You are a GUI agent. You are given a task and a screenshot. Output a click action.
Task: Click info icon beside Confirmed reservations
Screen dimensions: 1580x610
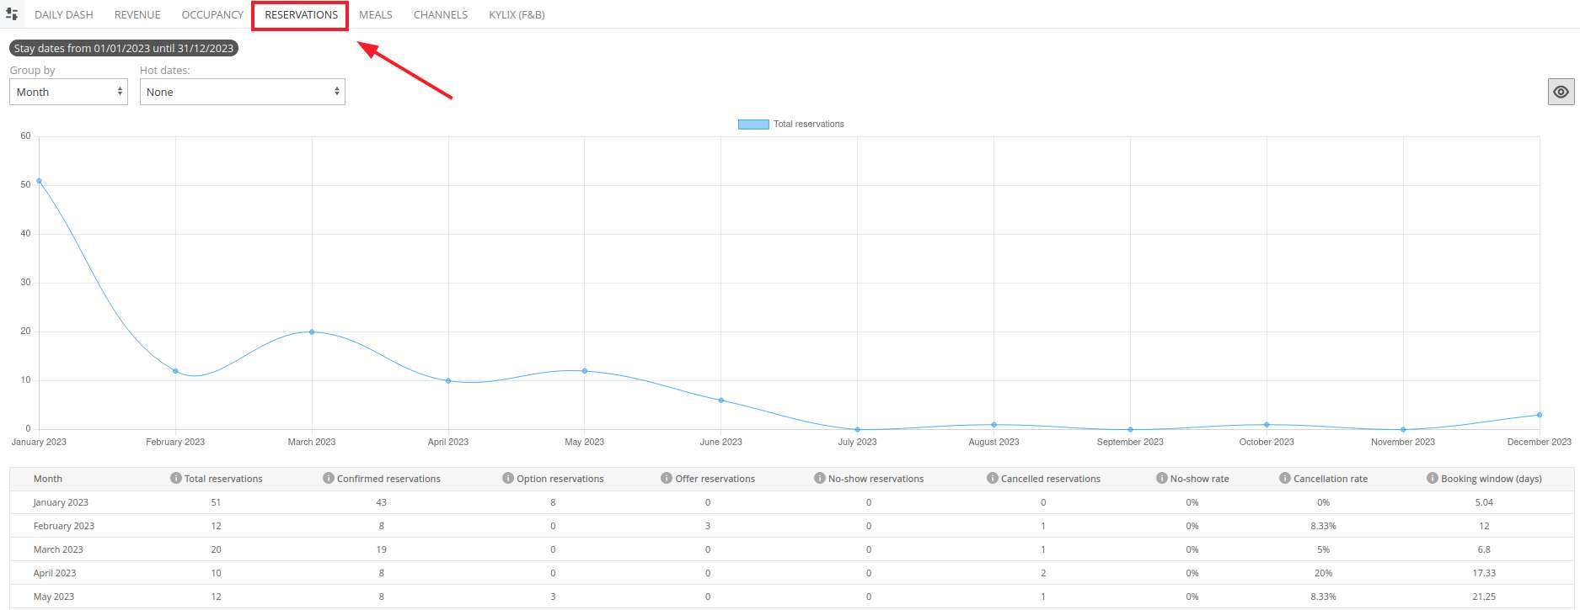(x=328, y=478)
